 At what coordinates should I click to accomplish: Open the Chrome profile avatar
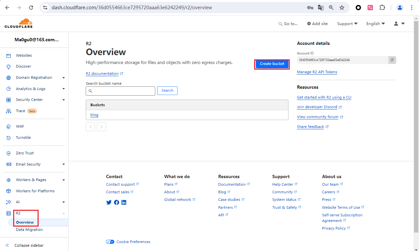400,8
